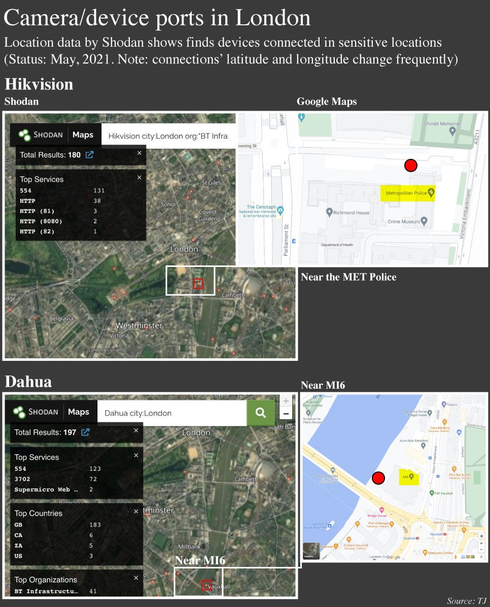Select the Supermicro Web service row
Screen dimensions: 490x607
[54, 490]
